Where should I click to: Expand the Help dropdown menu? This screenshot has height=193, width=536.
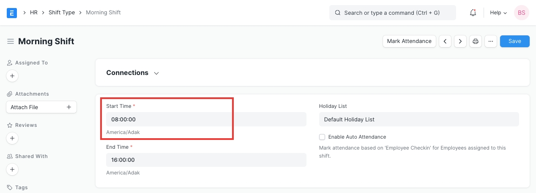[x=498, y=13]
